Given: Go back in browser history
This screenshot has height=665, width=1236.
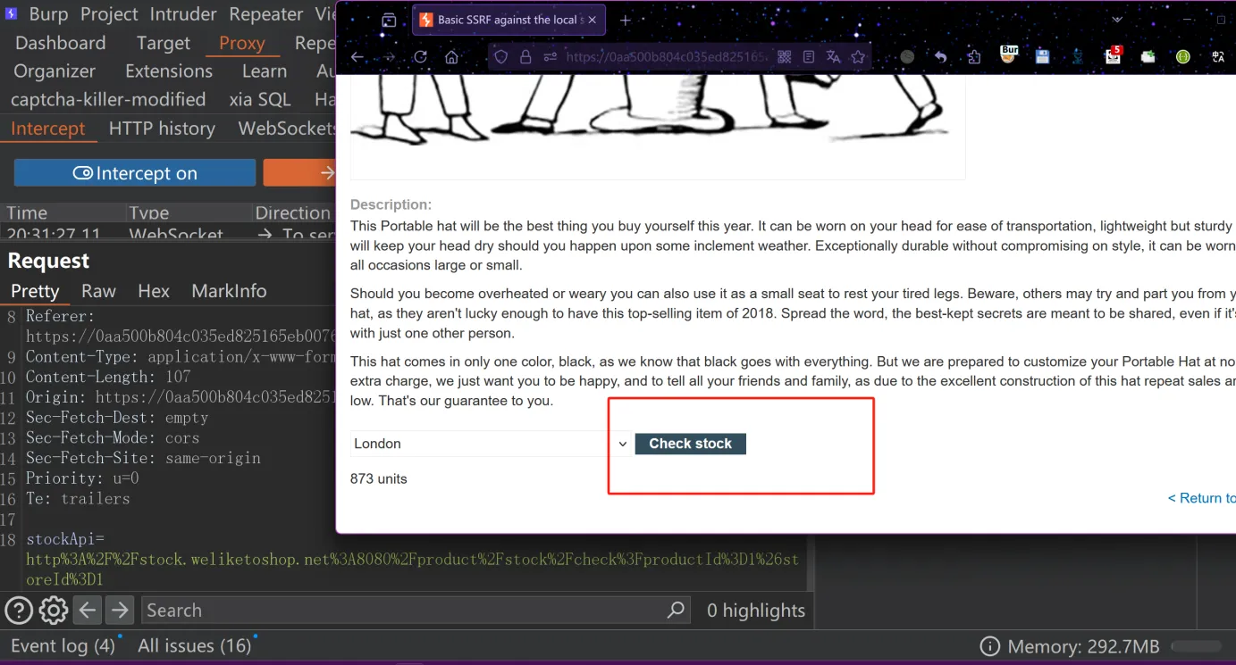Looking at the screenshot, I should pyautogui.click(x=357, y=56).
